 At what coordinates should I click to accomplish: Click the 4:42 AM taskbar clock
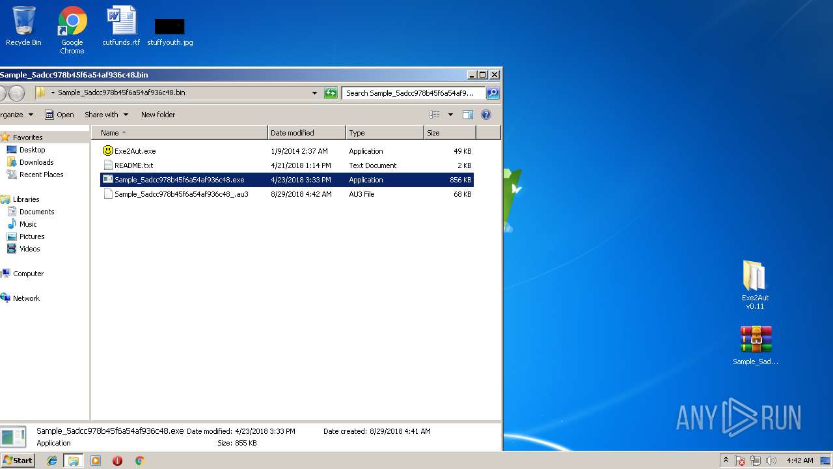point(800,461)
